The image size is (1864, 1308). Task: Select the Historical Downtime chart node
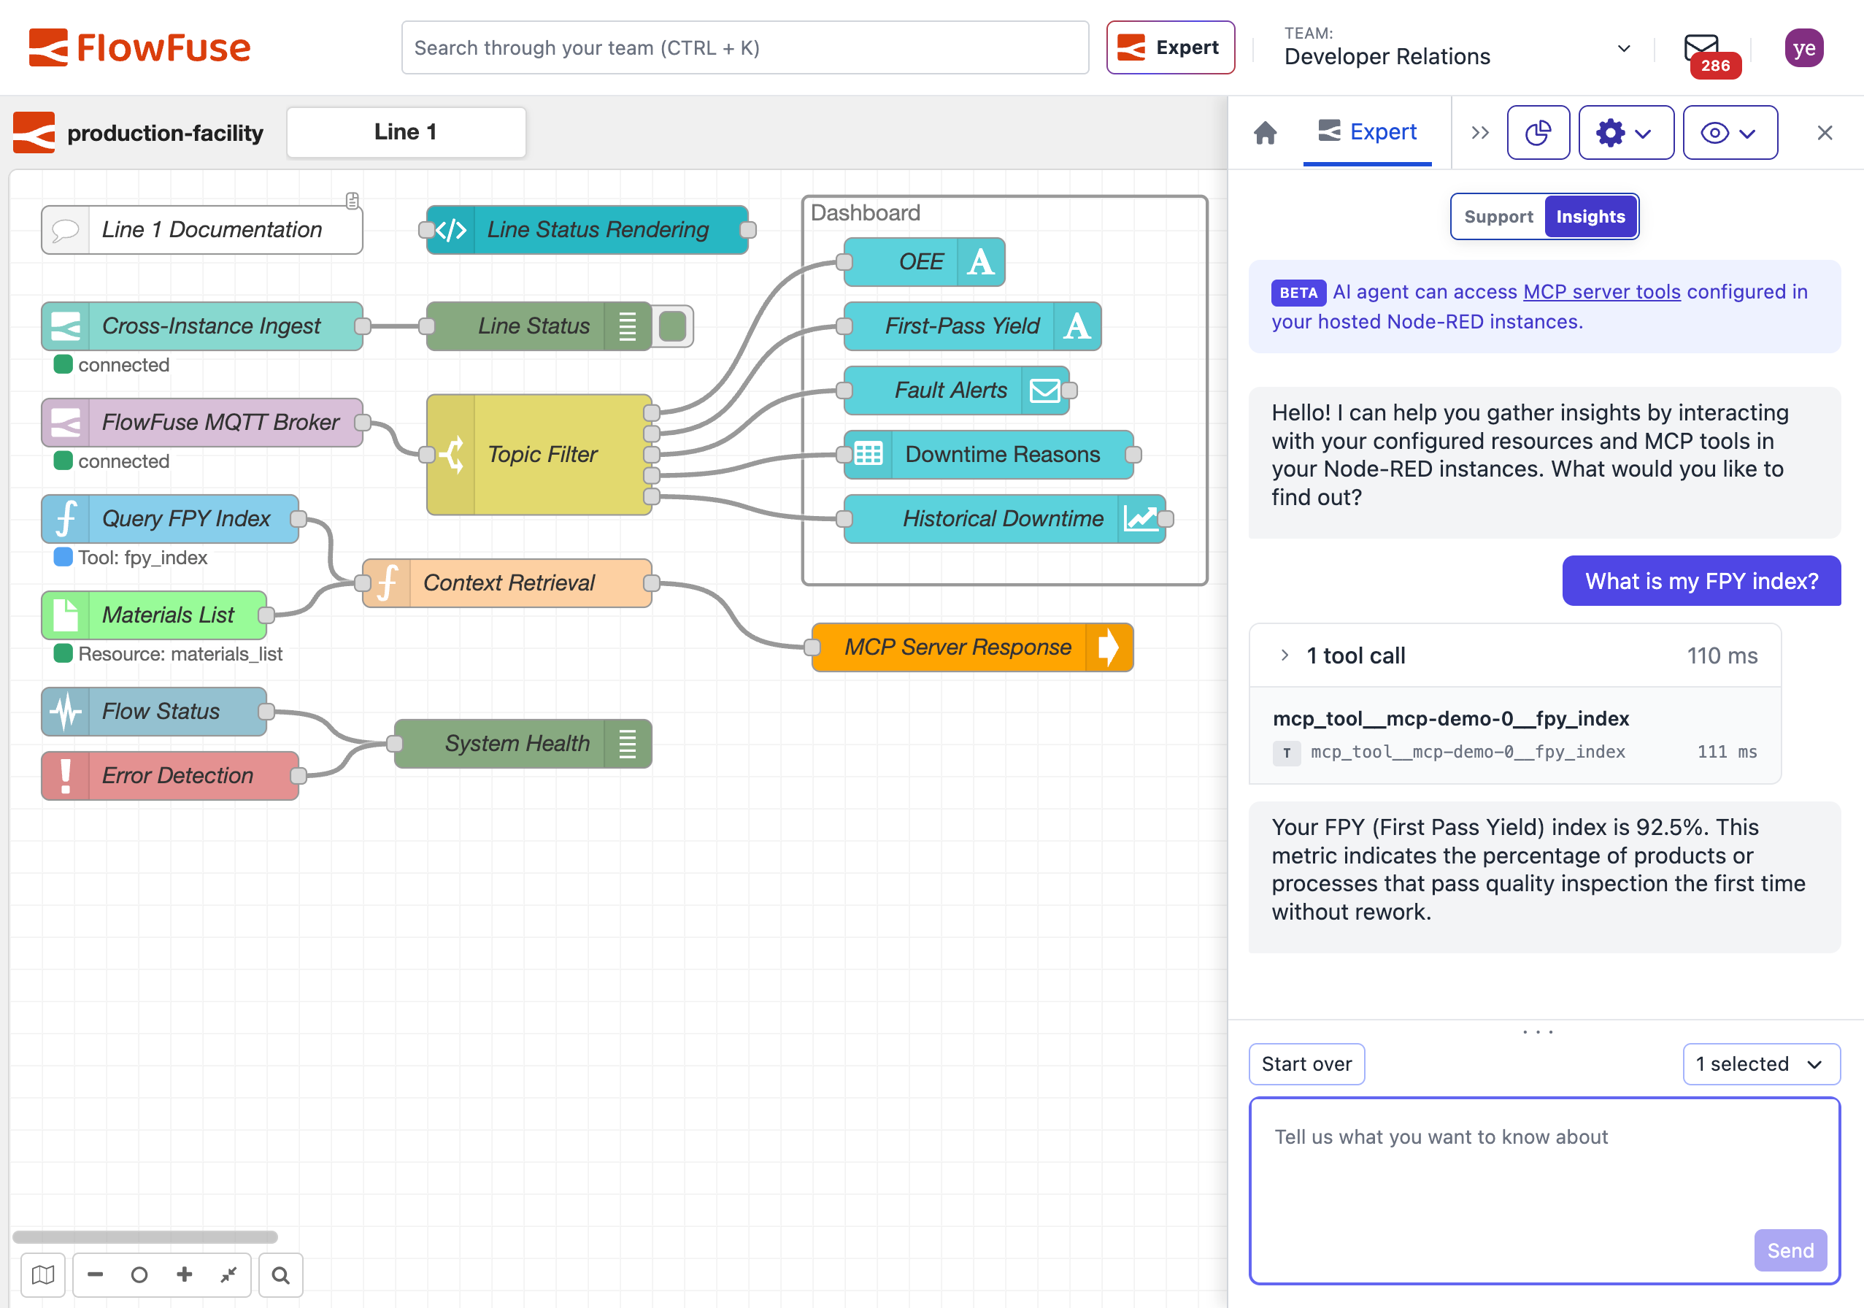[1005, 519]
